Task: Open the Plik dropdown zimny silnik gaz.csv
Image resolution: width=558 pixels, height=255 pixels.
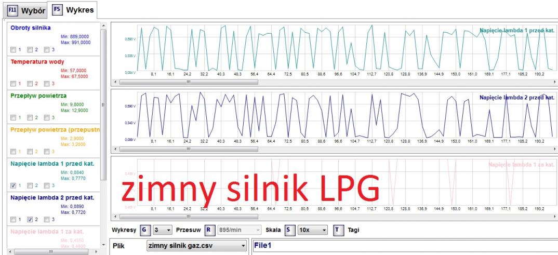Action: pos(197,246)
